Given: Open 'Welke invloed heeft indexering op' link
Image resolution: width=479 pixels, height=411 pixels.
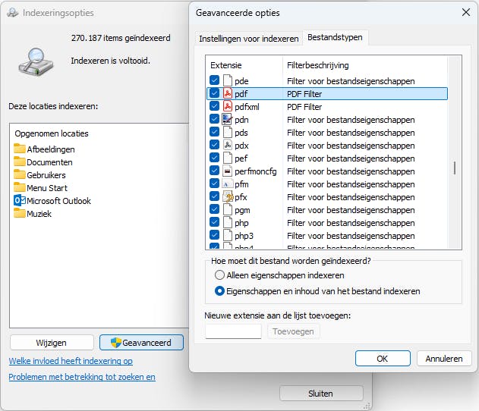Looking at the screenshot, I should coord(71,361).
